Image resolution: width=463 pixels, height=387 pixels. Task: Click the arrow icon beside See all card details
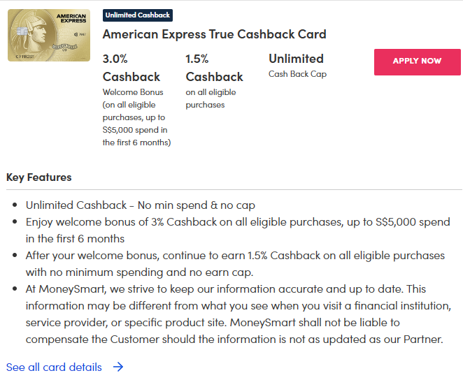(118, 367)
